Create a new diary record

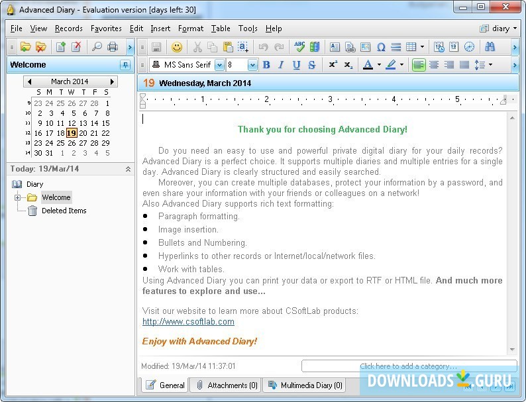pos(61,47)
